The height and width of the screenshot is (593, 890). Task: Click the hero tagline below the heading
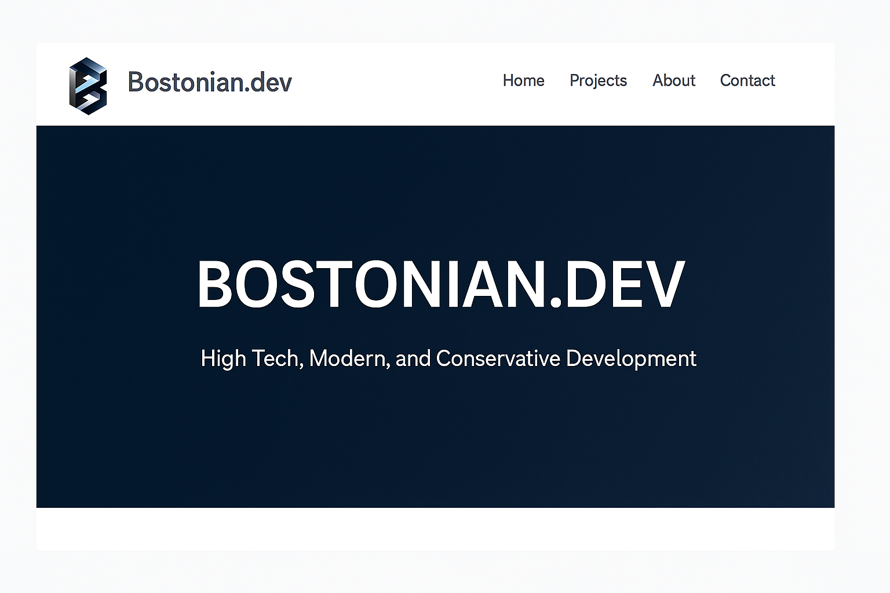(448, 358)
